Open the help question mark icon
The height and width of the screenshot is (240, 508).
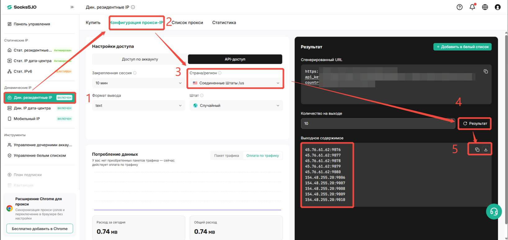460,7
